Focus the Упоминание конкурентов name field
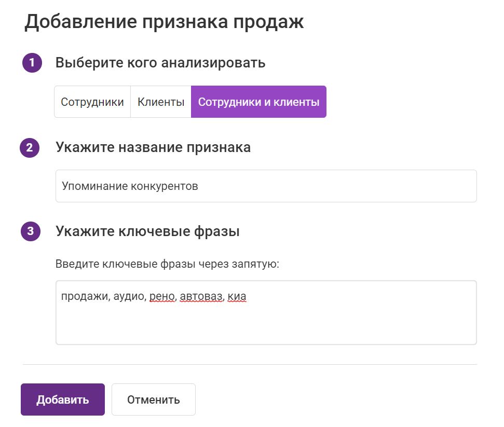 click(266, 186)
